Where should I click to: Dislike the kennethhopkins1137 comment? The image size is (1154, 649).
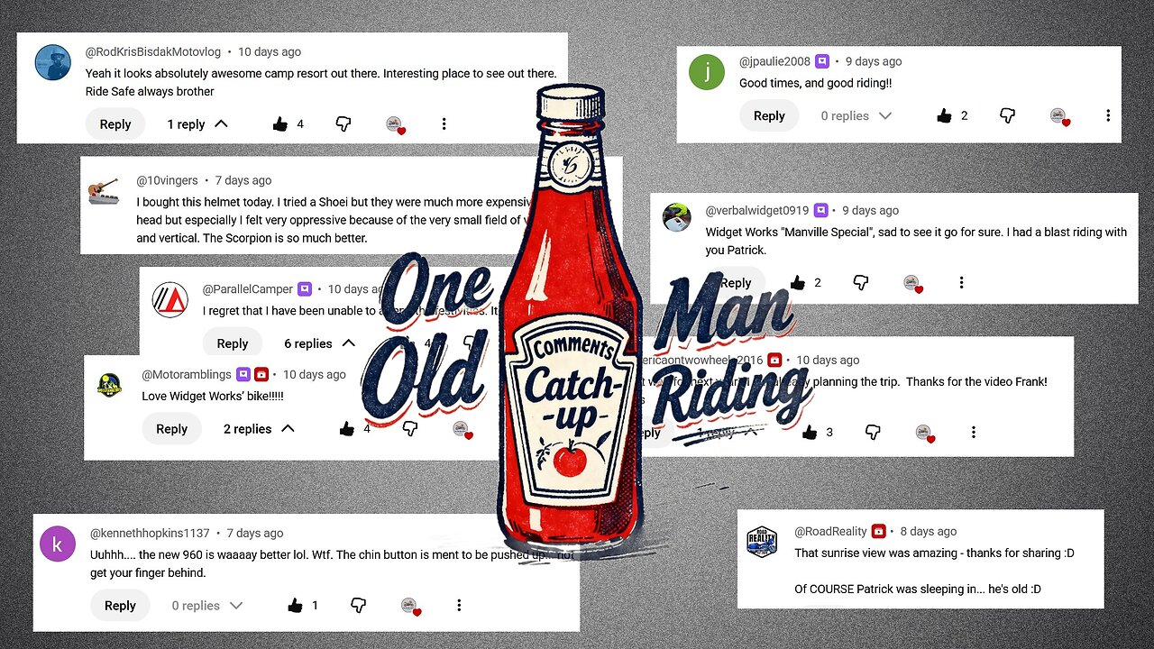click(x=358, y=606)
